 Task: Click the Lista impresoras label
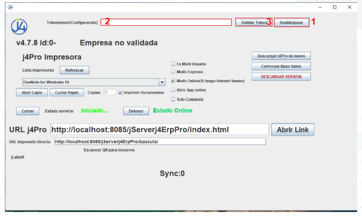pos(38,70)
